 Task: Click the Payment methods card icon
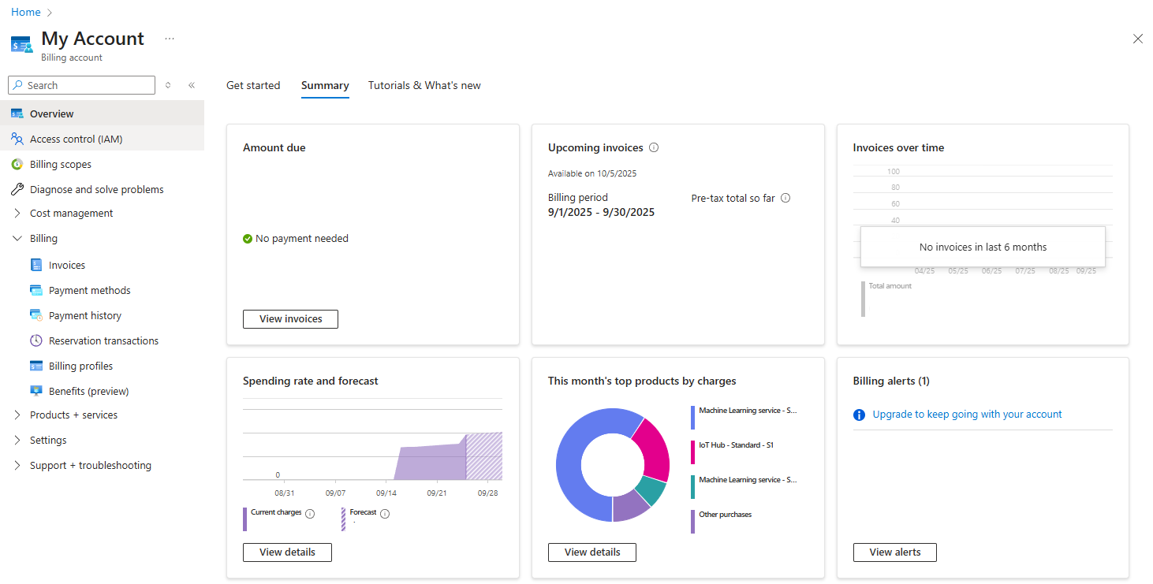pos(35,291)
